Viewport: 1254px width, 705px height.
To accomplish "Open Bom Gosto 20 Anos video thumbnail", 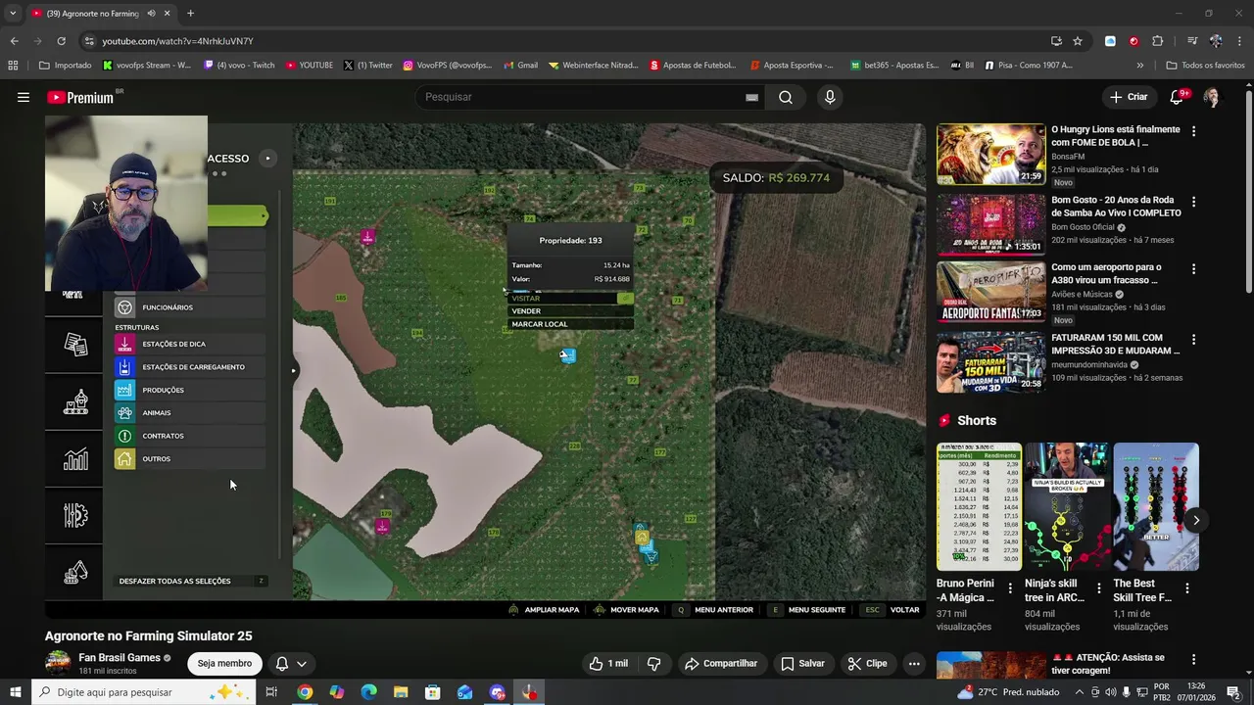I will (x=990, y=224).
